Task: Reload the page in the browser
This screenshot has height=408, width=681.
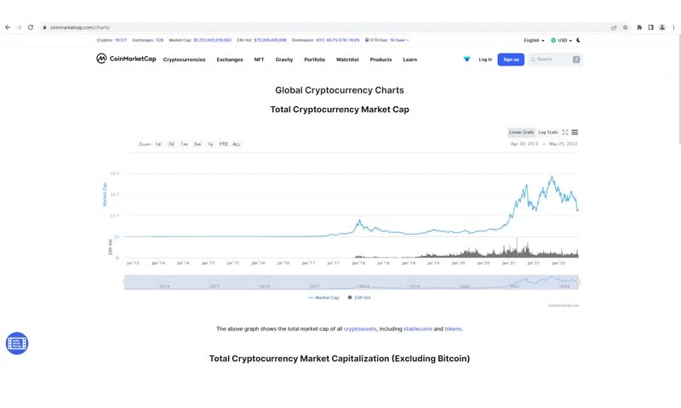Action: (x=31, y=27)
